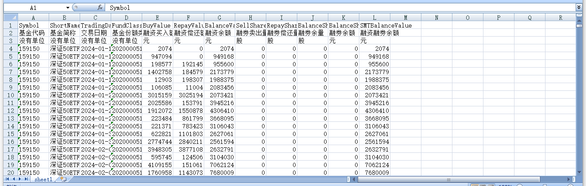
Task: Select the SMTBalanceValue header cell
Action: 374,25
